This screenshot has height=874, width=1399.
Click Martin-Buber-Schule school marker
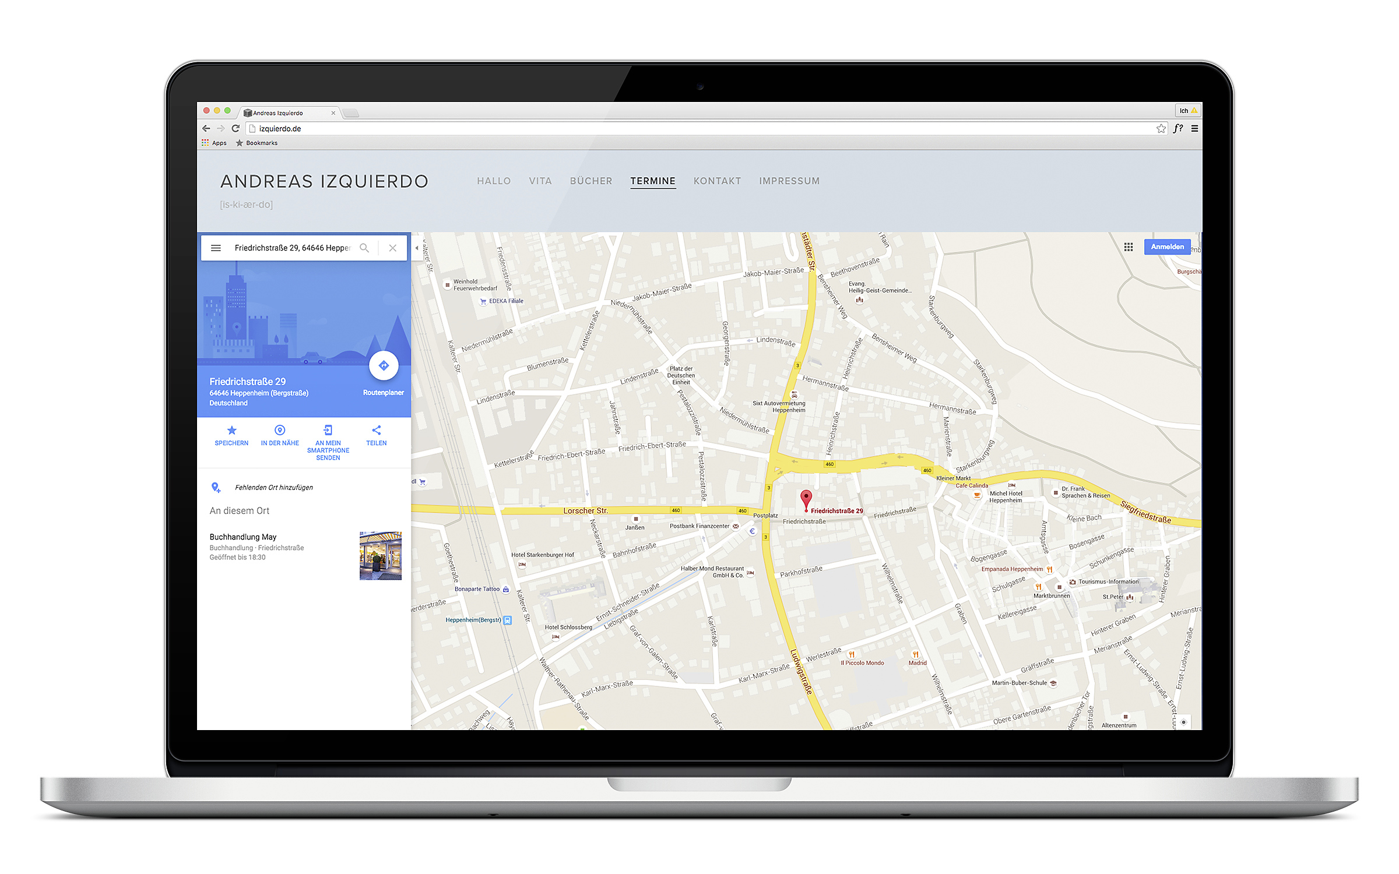(x=1053, y=683)
